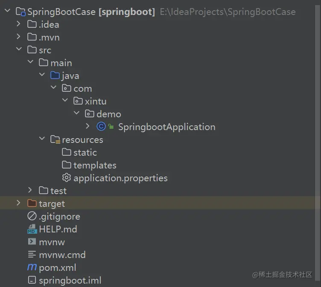Click the .gitignore file icon

coord(32,216)
